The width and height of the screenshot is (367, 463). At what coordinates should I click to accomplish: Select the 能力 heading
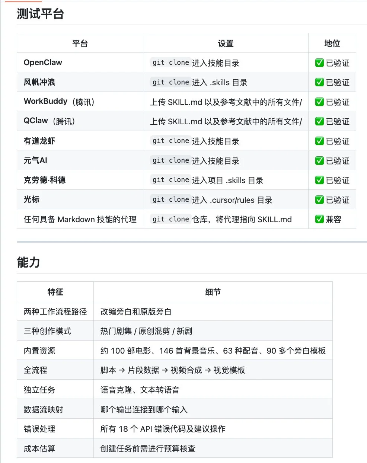pyautogui.click(x=28, y=262)
